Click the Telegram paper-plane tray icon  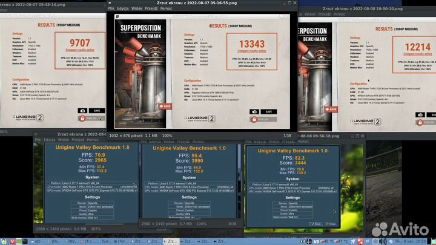(x=353, y=241)
